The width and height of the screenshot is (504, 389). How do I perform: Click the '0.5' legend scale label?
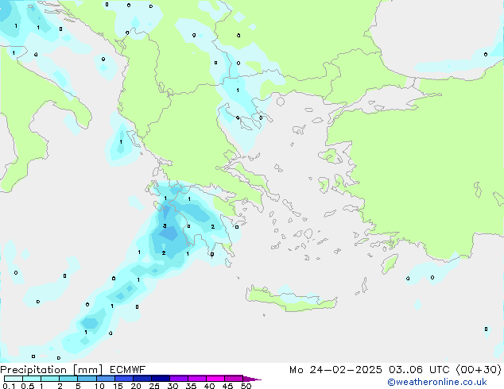(x=28, y=386)
